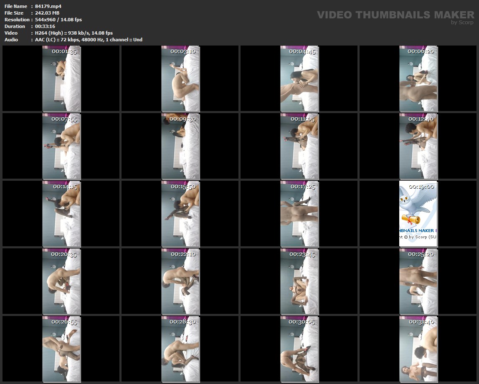Open the frame labeled 00:11:05
Image resolution: width=479 pixels, height=384 pixels.
point(299,146)
